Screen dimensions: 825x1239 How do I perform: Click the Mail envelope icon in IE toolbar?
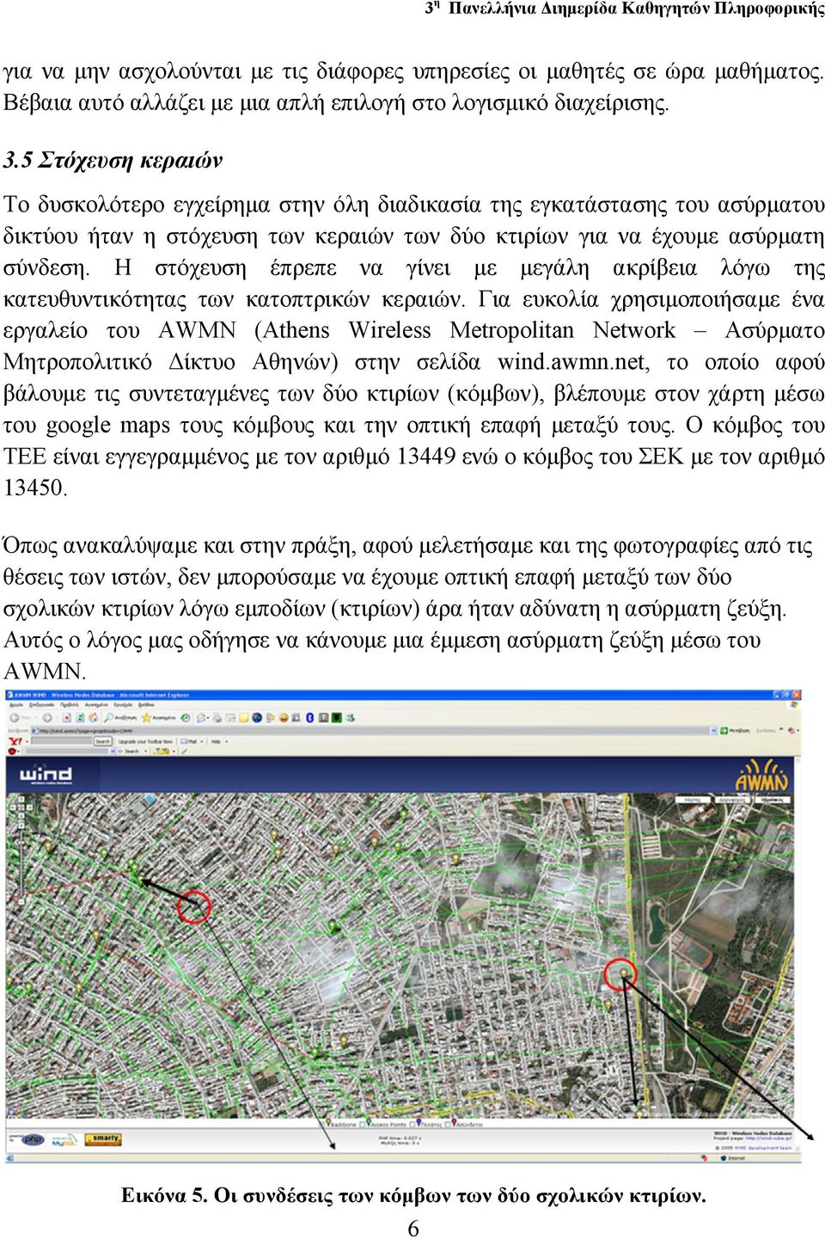tap(201, 718)
